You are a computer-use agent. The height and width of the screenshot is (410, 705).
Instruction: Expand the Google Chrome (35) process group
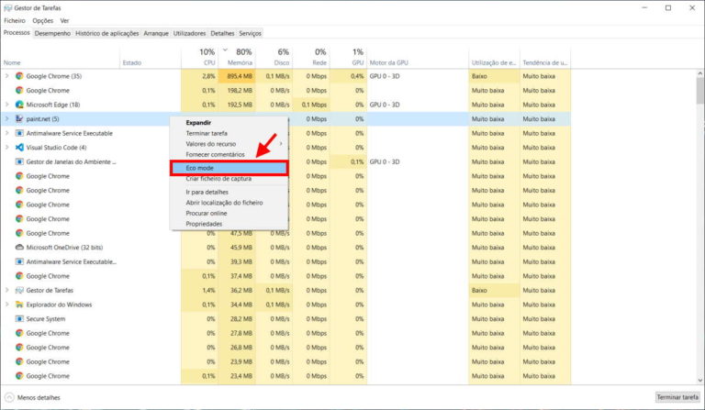pyautogui.click(x=7, y=76)
